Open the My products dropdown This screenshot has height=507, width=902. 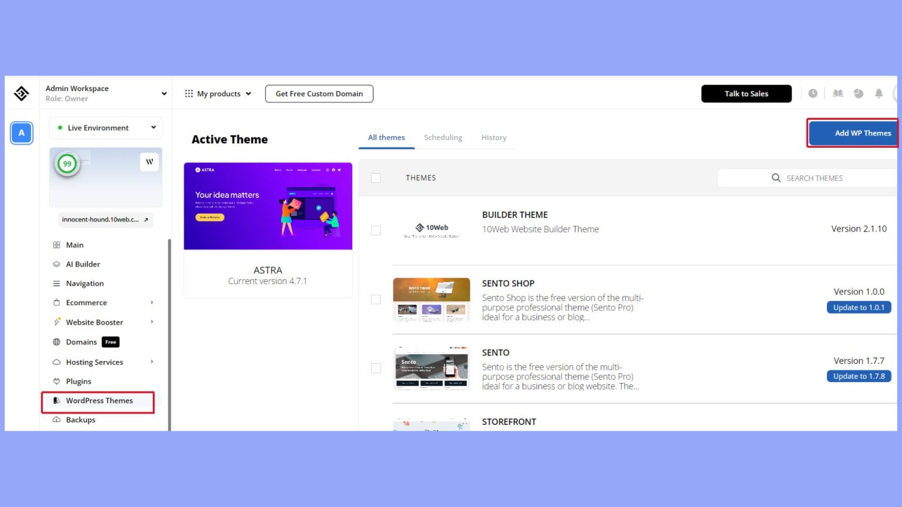point(217,93)
